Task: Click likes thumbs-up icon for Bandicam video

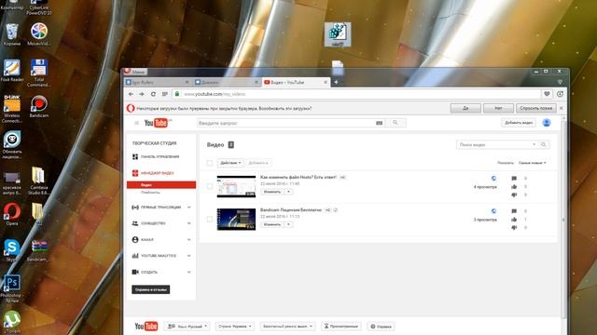Action: pos(514,220)
